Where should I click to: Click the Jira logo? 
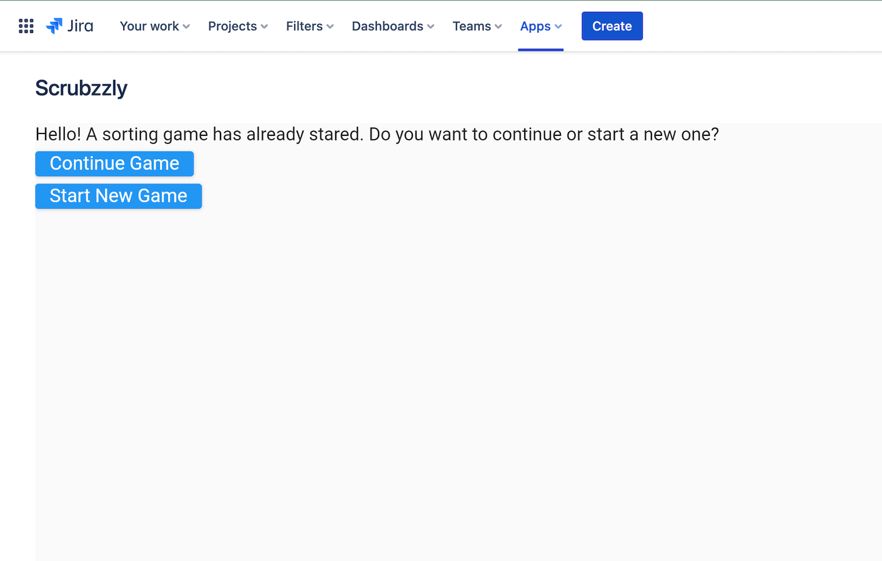click(x=69, y=26)
